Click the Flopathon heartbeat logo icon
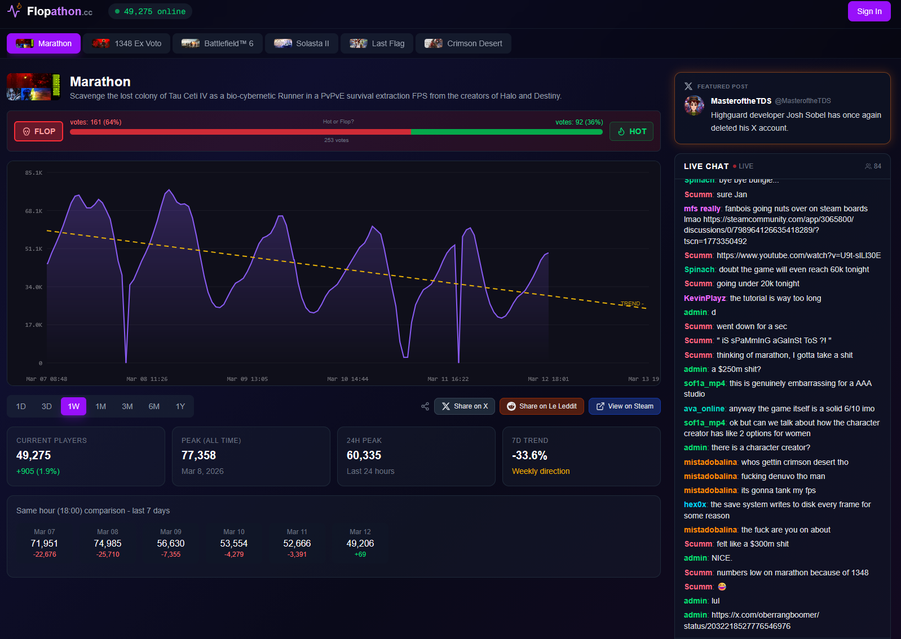The width and height of the screenshot is (901, 639). tap(14, 10)
